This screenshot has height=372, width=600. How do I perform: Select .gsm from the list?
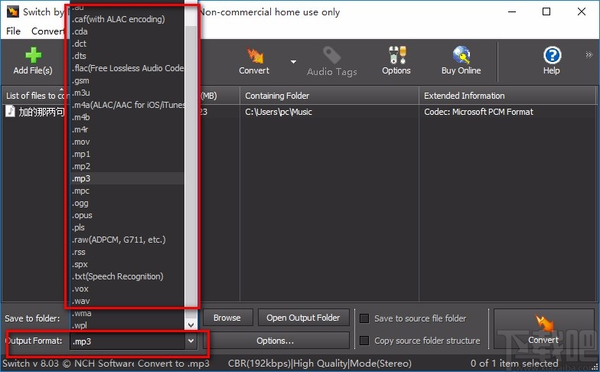pos(127,80)
